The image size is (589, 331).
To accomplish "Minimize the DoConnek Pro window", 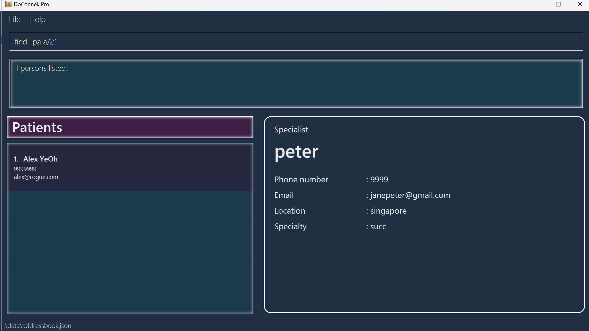I will (x=537, y=4).
